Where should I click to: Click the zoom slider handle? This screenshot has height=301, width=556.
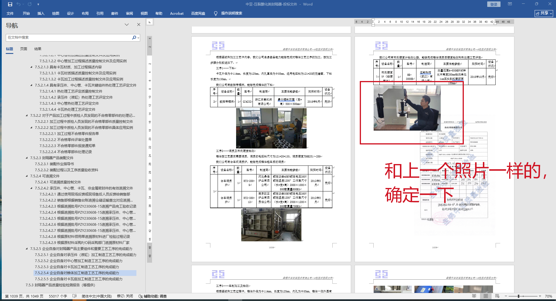(518, 296)
